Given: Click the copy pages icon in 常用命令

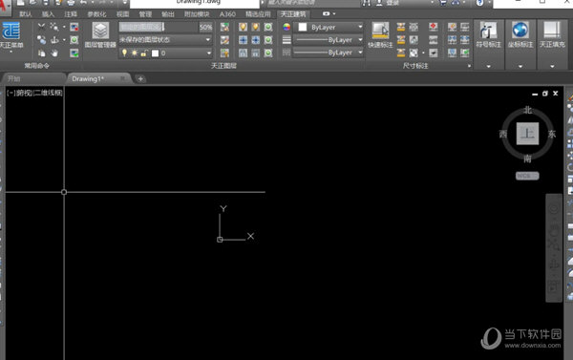Looking at the screenshot, I should coord(41,53).
